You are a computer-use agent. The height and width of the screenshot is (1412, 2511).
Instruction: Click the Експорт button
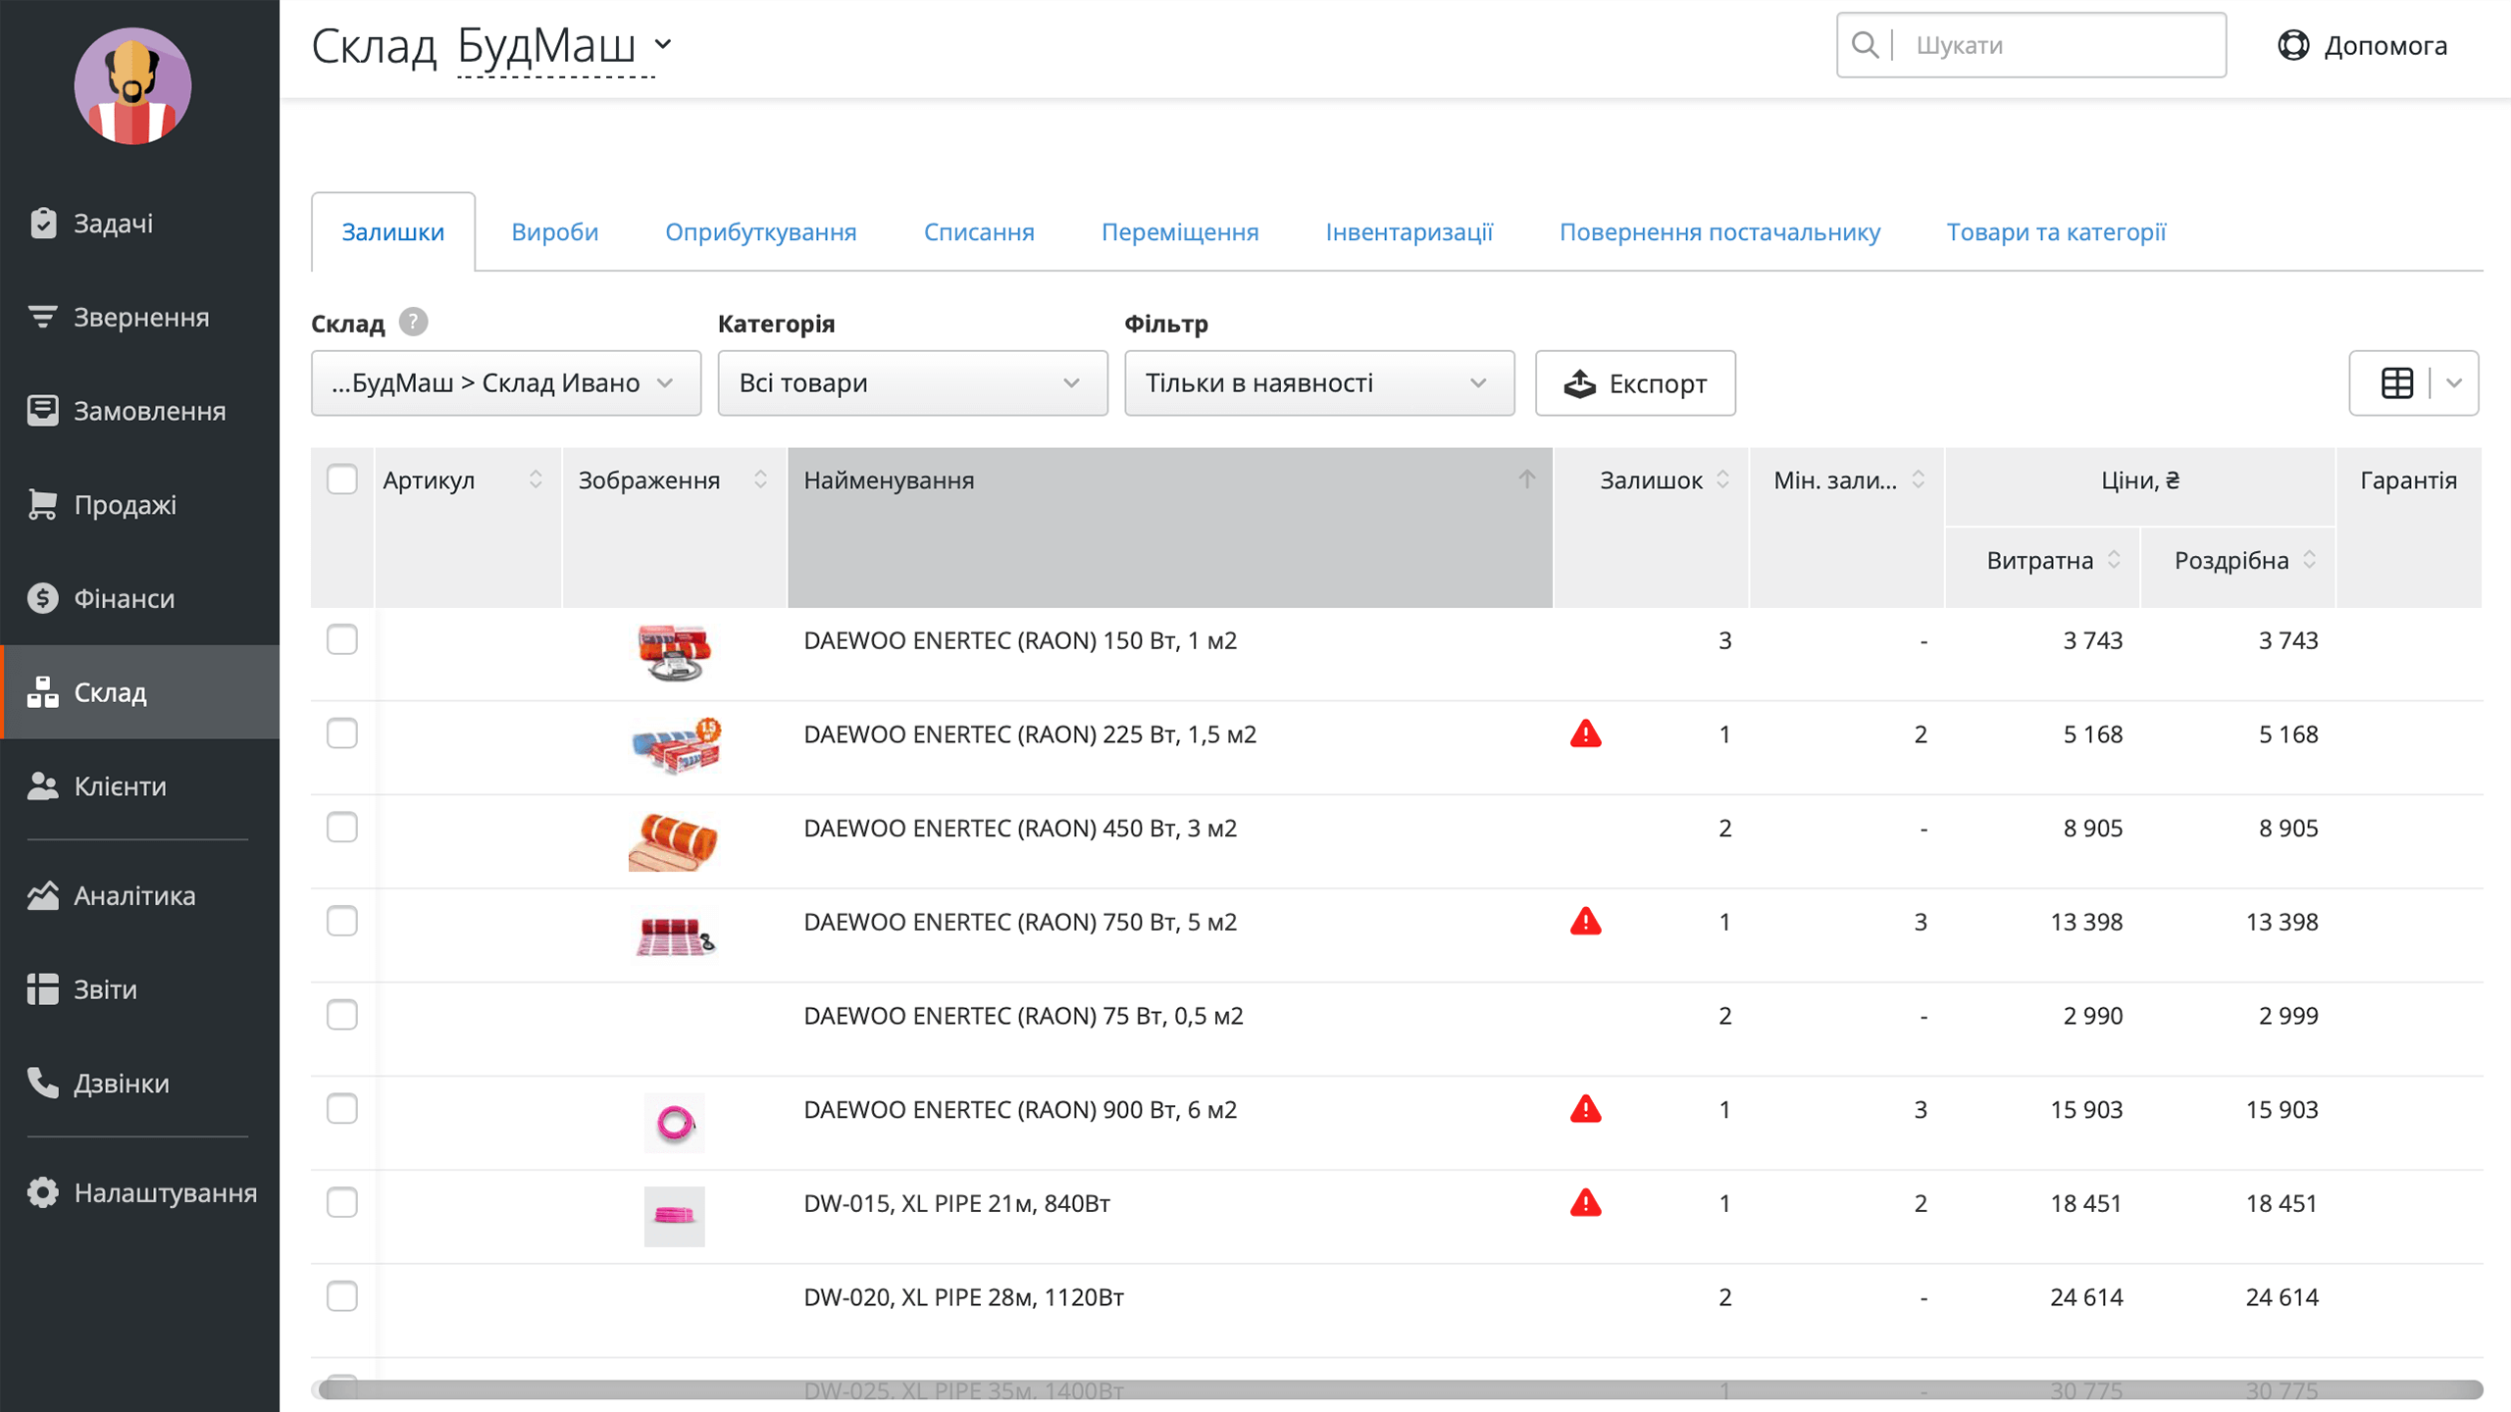[1635, 383]
